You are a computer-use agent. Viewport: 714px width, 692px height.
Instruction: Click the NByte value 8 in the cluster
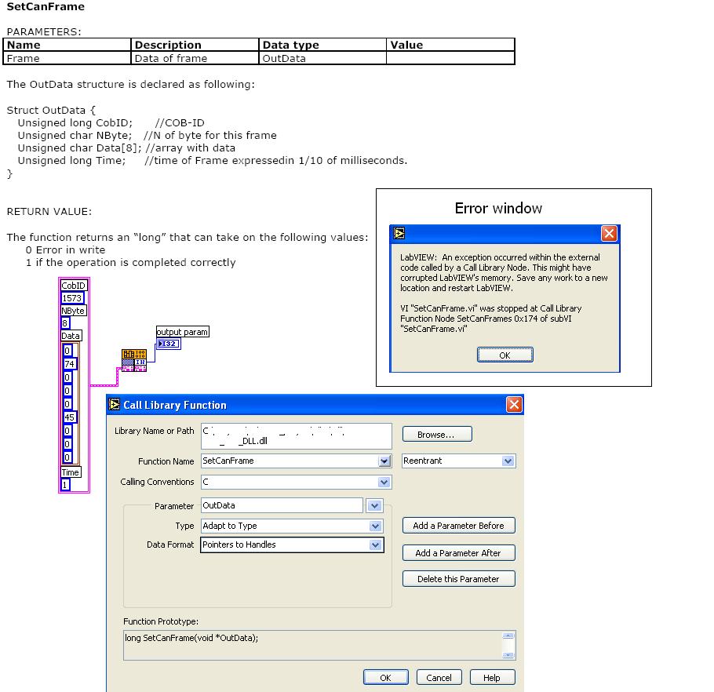coord(65,323)
